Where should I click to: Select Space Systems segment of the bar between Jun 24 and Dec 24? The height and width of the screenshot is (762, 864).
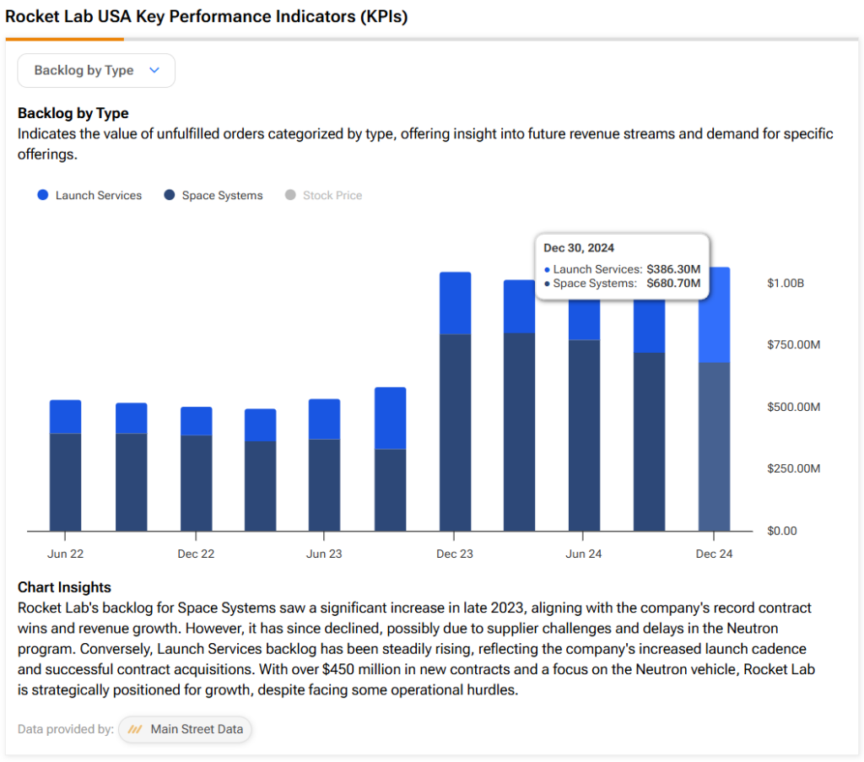tap(649, 442)
